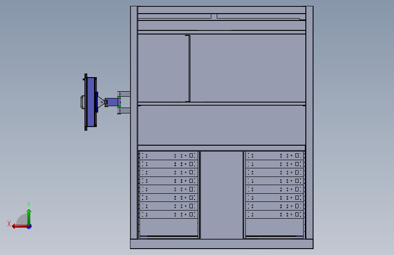Select the vertical divider in upper compartment
Screen dimensions: 394x255
click(x=189, y=68)
